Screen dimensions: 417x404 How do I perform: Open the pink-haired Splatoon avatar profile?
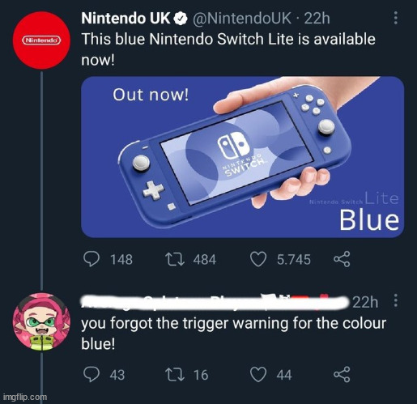41,321
